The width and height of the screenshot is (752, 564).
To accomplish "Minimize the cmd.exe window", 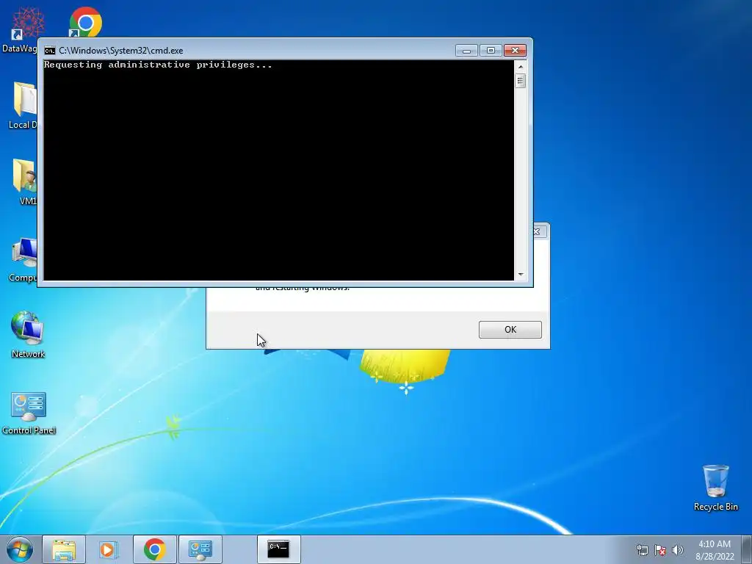I will tap(466, 51).
